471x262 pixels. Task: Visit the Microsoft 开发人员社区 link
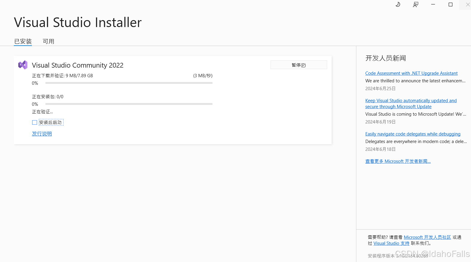click(x=427, y=237)
